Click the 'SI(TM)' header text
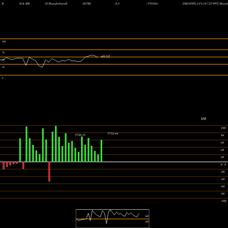 click(87, 4)
